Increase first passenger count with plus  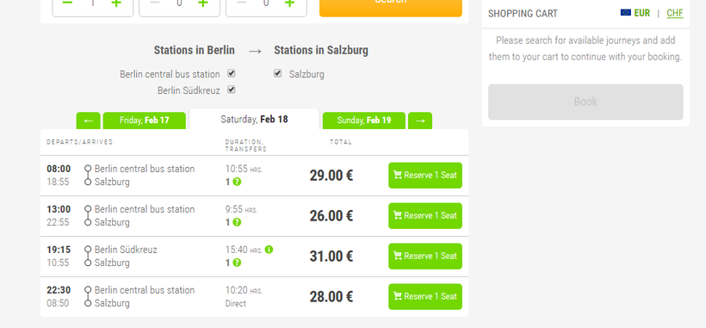[116, 3]
